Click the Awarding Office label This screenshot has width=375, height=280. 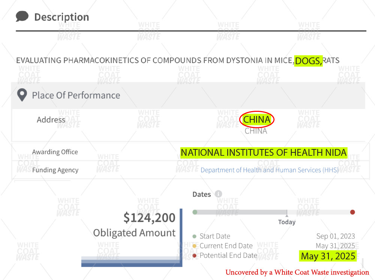point(55,152)
